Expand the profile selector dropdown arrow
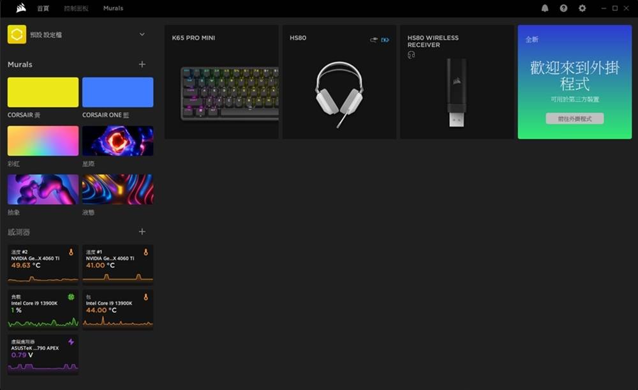This screenshot has width=638, height=390. pos(142,34)
